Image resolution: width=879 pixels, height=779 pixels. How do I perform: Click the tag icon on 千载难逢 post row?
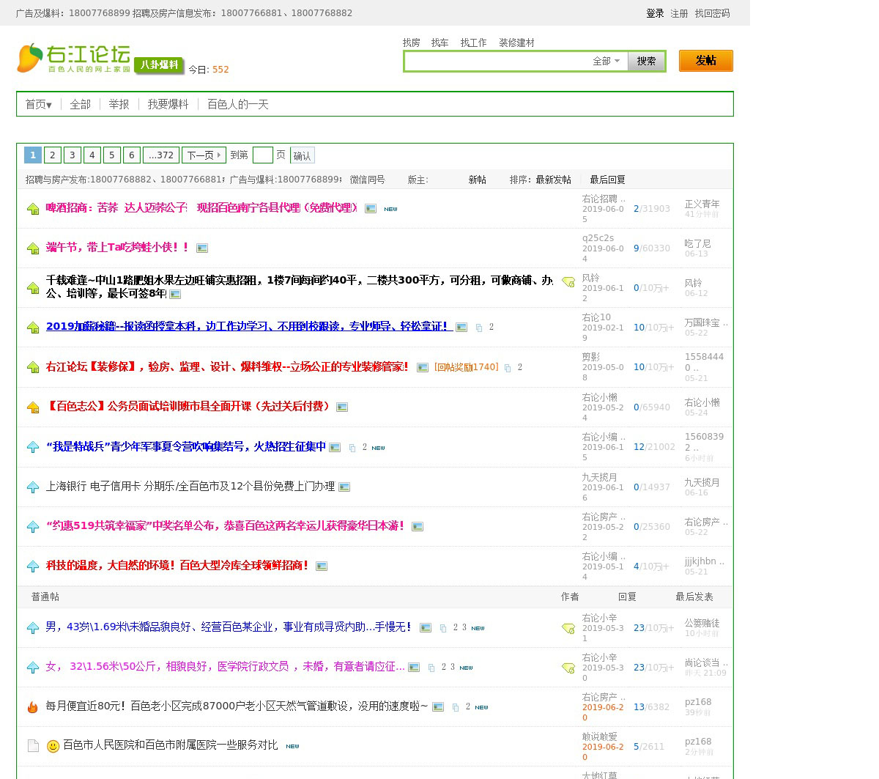coord(568,282)
